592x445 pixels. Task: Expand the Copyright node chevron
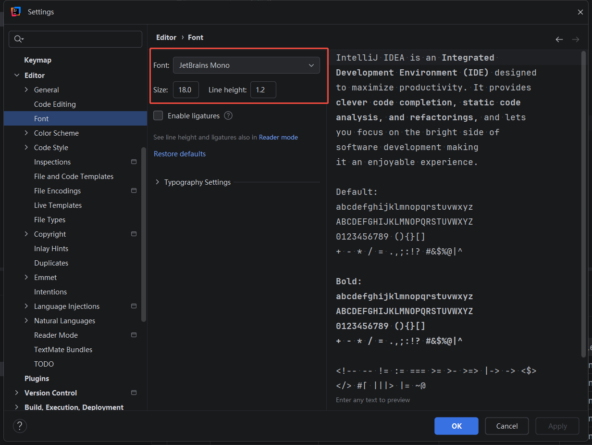pyautogui.click(x=26, y=234)
